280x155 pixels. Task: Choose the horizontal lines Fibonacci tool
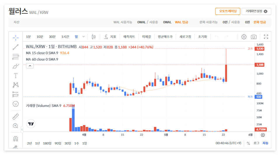point(16,57)
